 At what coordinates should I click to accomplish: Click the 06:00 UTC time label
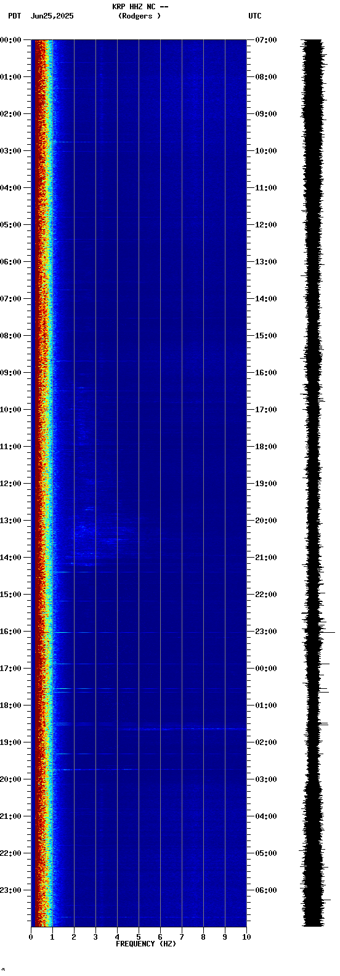266,890
